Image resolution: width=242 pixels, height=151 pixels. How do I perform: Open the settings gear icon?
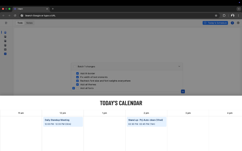tap(238, 23)
